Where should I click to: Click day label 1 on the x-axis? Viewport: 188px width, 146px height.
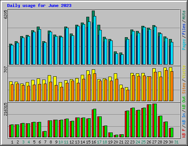(x=12, y=142)
